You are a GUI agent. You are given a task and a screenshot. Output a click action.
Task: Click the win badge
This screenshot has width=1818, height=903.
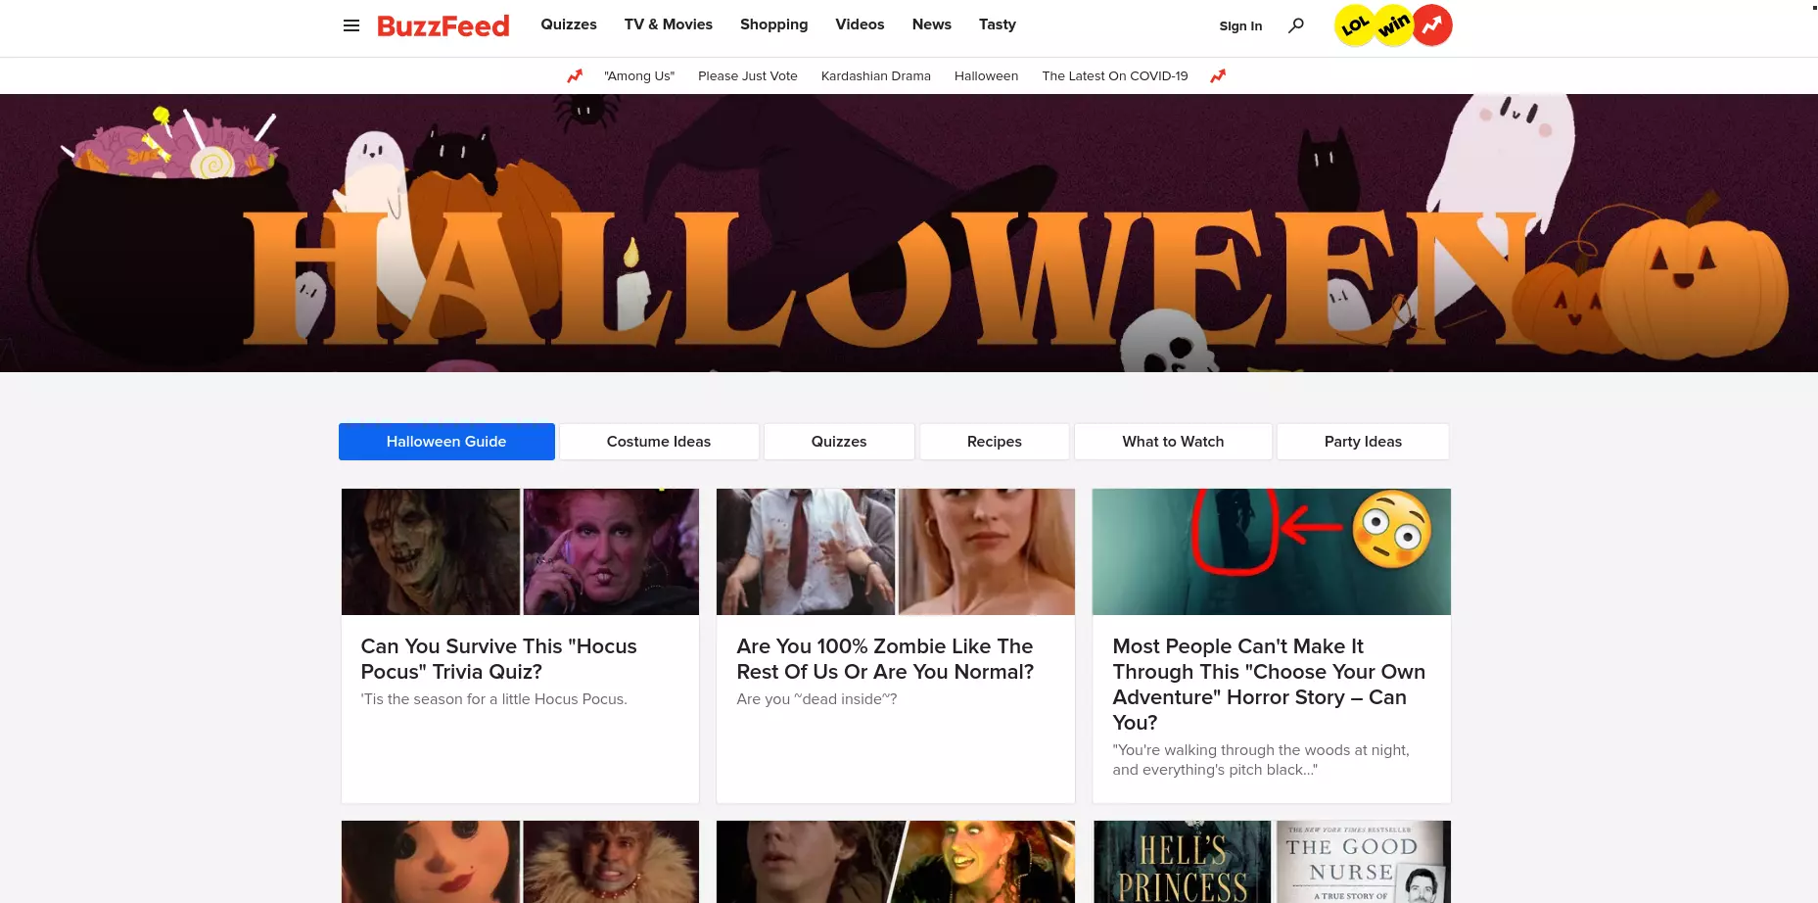coord(1394,25)
